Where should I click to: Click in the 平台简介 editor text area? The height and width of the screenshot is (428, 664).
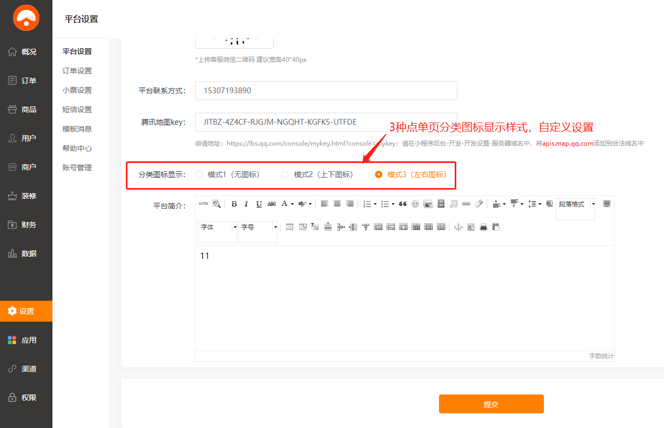404,298
